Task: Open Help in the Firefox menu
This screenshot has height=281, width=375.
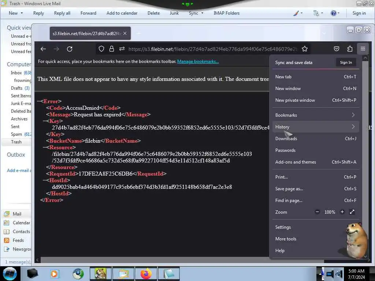Action: (316, 251)
